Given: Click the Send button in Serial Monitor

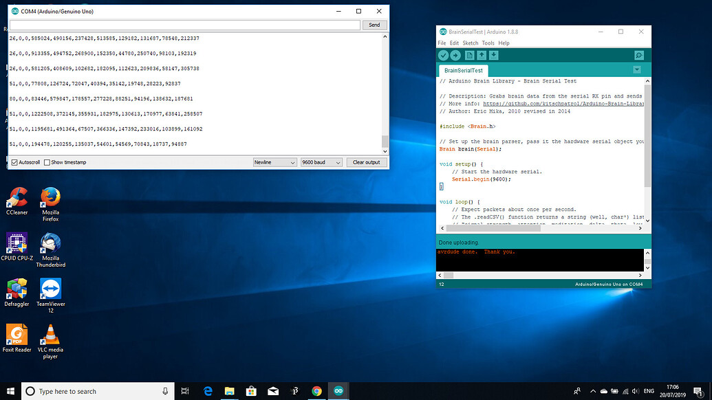Looking at the screenshot, I should coord(374,24).
